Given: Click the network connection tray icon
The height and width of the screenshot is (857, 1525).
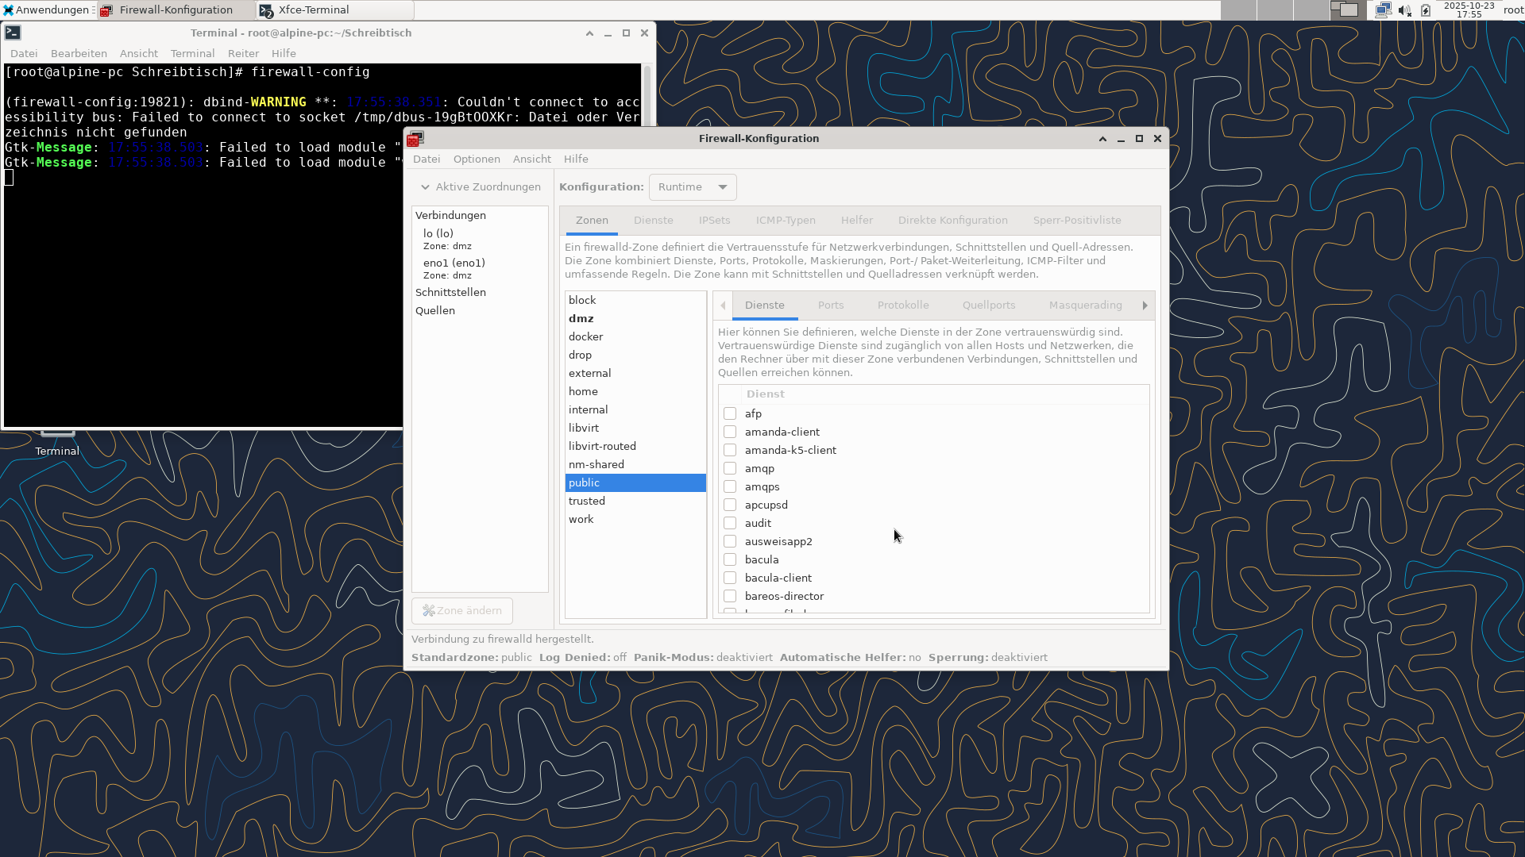Looking at the screenshot, I should pos(1383,10).
